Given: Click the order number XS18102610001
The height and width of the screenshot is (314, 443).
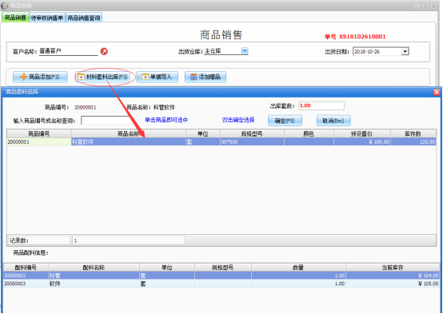Looking at the screenshot, I should 362,37.
